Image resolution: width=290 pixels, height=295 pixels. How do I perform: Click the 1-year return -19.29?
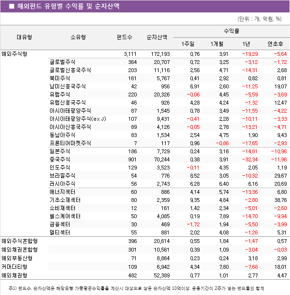pos(250,54)
